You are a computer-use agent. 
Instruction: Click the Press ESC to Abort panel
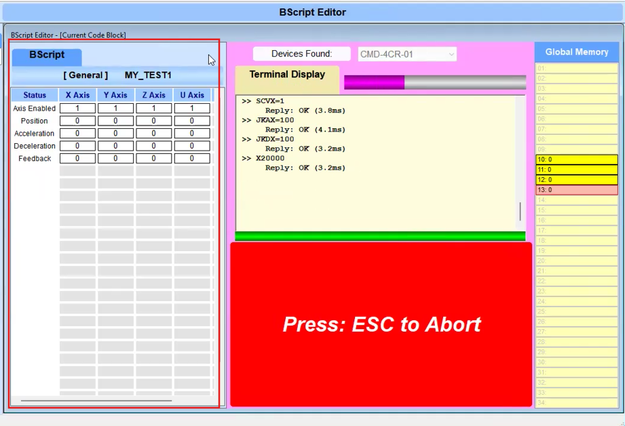click(x=381, y=324)
